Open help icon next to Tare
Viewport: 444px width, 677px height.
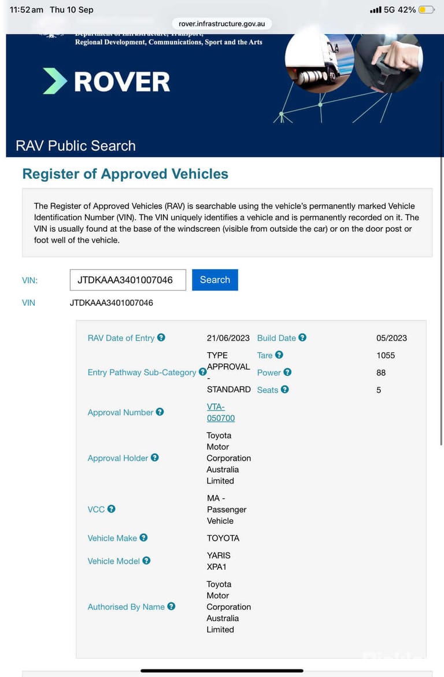coord(279,354)
